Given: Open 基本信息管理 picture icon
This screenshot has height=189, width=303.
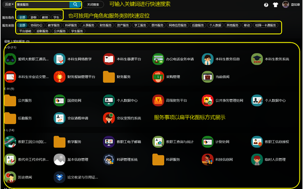Looking at the screenshot, I should (x=60, y=159).
